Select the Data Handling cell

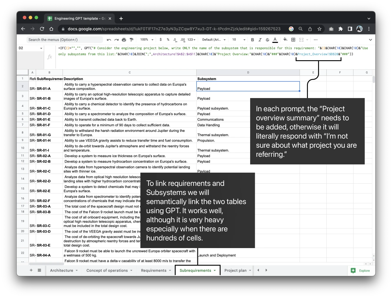coord(248,125)
